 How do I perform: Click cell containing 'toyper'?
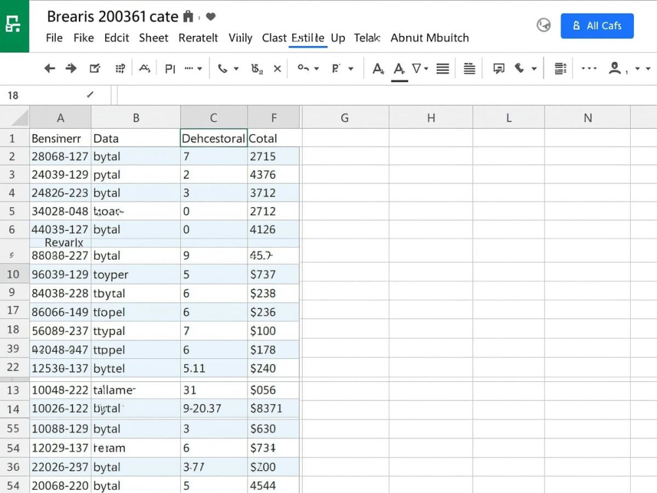pyautogui.click(x=136, y=274)
